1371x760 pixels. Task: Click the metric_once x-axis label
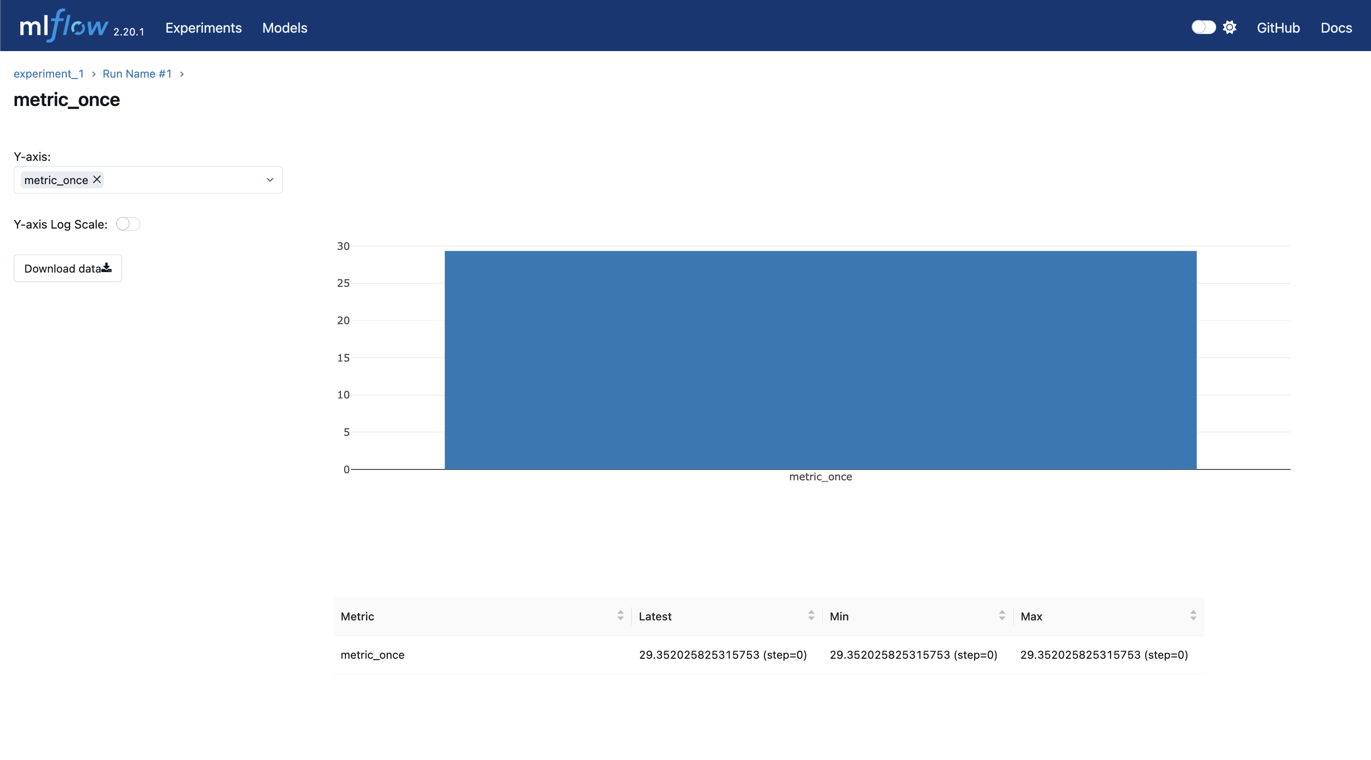click(x=820, y=477)
